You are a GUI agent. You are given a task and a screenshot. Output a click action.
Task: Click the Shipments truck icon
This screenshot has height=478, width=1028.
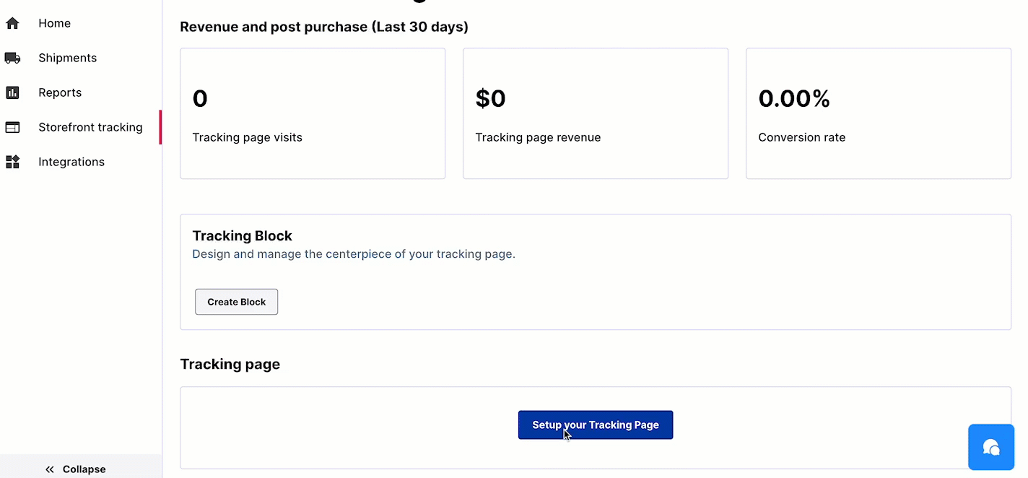click(12, 58)
